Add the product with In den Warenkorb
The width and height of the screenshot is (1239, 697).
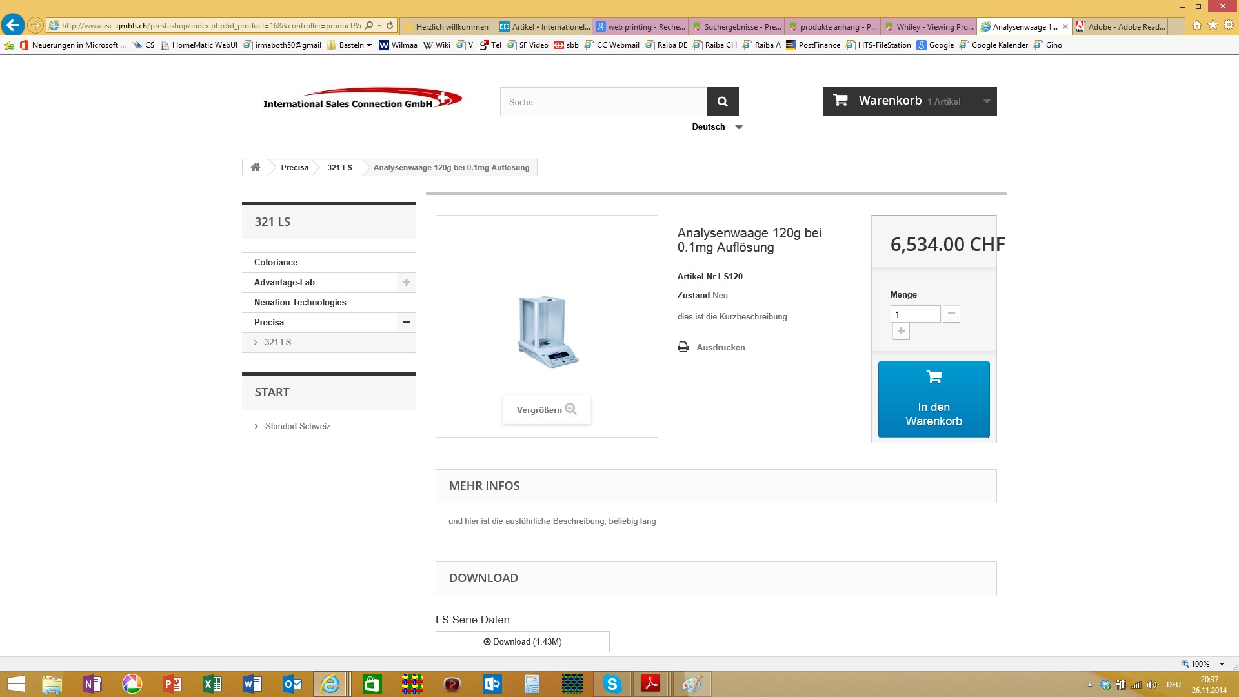pyautogui.click(x=933, y=399)
